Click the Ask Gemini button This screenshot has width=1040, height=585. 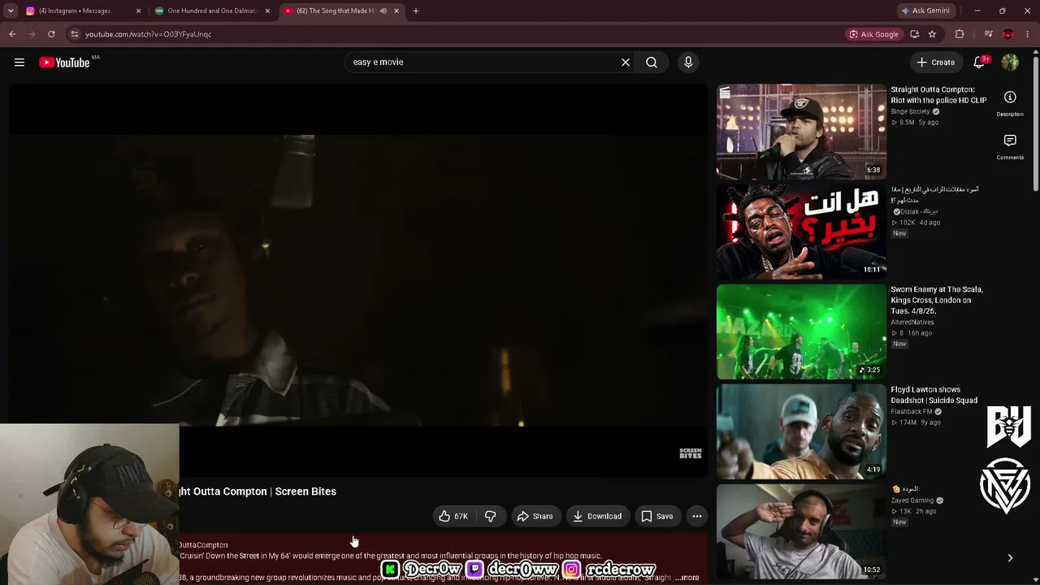pyautogui.click(x=925, y=11)
